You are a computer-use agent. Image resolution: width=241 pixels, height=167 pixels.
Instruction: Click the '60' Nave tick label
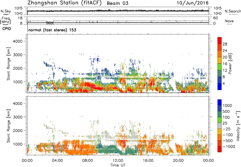coord(216,18)
